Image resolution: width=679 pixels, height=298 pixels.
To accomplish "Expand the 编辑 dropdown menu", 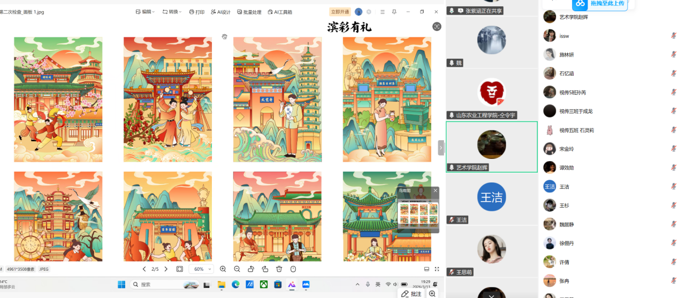I will coord(146,12).
